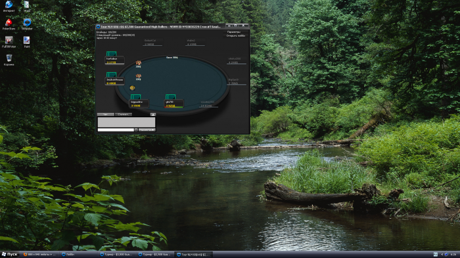Open the Internet Explorer desktop shortcut
Image resolution: width=460 pixels, height=258 pixels.
point(9,7)
